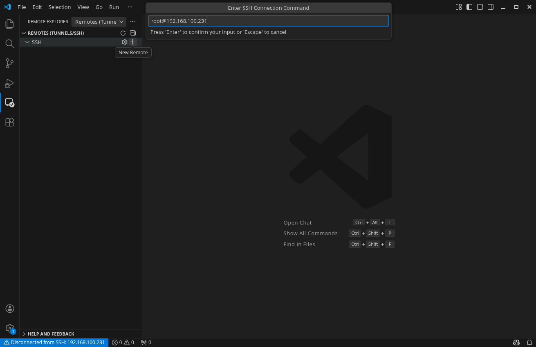Open the notifications bell
Viewport: 536px width, 347px height.
click(529, 343)
